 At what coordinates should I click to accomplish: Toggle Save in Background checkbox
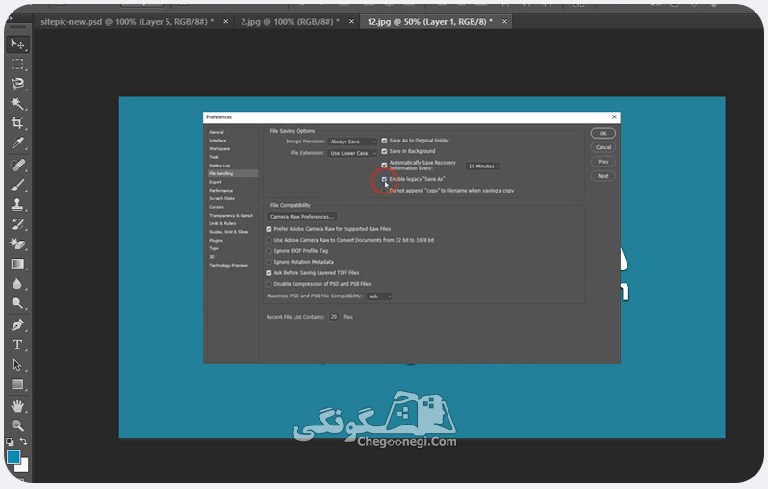[385, 151]
